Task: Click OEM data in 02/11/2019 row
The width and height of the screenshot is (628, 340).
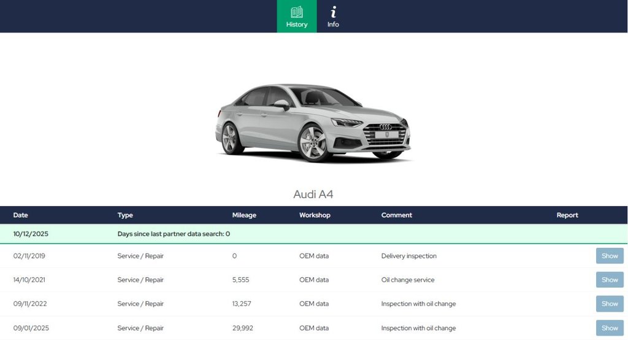Action: click(x=314, y=256)
